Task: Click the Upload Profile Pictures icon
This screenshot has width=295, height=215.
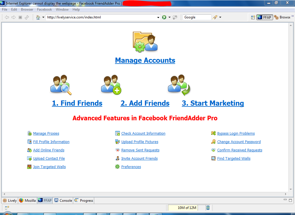Action: point(118,142)
